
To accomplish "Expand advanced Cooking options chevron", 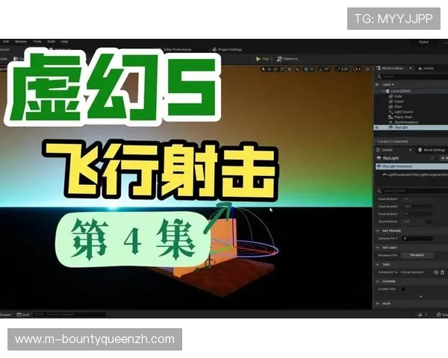I will point(421,296).
